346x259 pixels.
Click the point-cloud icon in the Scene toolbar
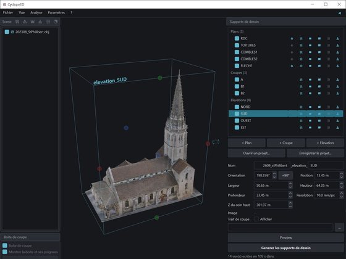(17, 22)
